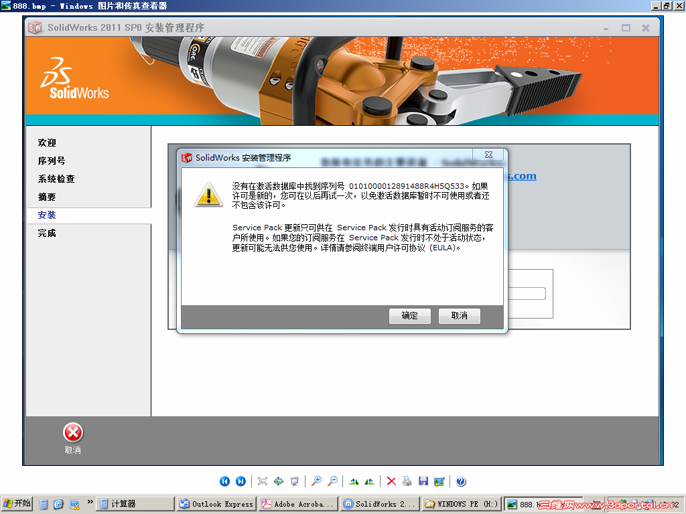Select 系统检查 step in sidebar
The height and width of the screenshot is (514, 686).
56,179
